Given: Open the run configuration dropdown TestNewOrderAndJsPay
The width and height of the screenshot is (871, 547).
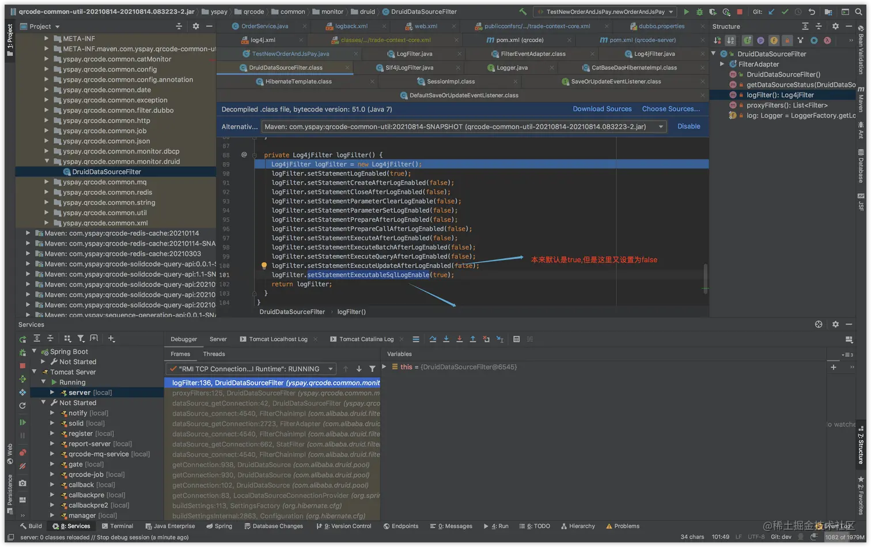Looking at the screenshot, I should (x=605, y=12).
